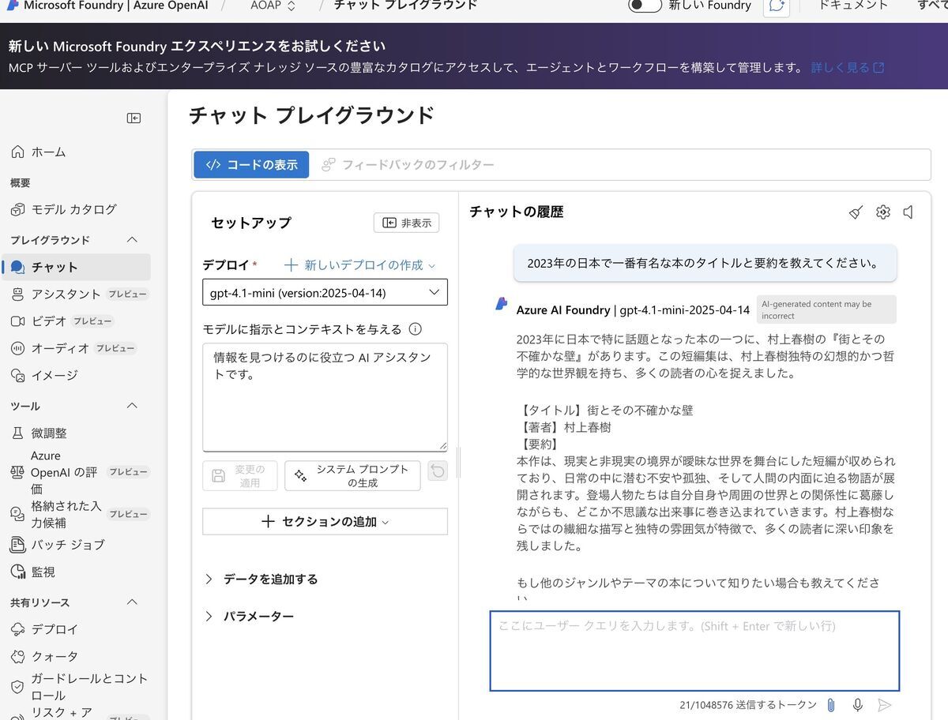Click the セットアップ heading

click(x=251, y=223)
